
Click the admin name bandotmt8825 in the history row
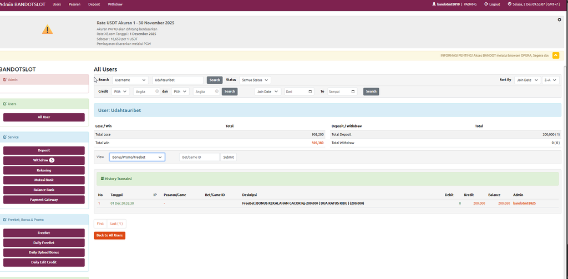point(524,204)
